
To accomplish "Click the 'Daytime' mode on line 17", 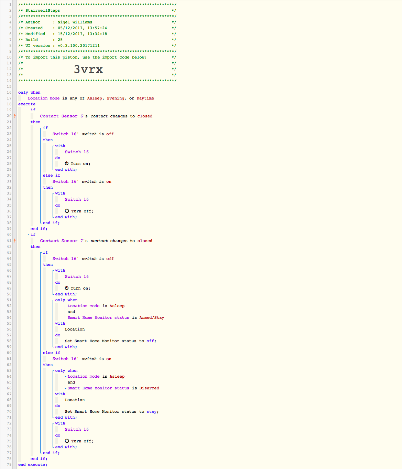I will point(145,98).
